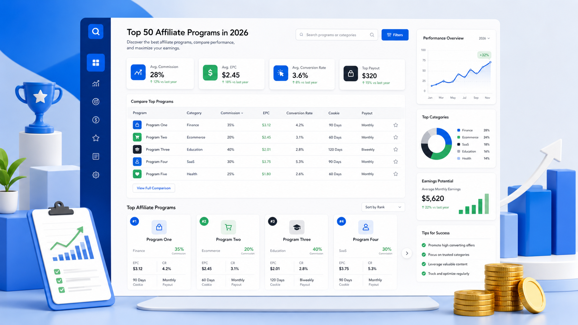Click the Program Four user icon in table
Viewport: 578px width, 325px height.
point(137,161)
